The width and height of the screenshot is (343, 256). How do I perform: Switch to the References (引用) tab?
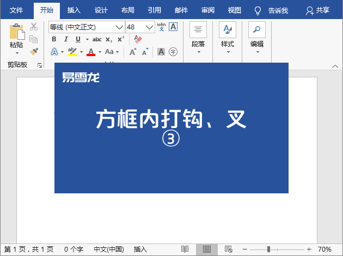155,10
